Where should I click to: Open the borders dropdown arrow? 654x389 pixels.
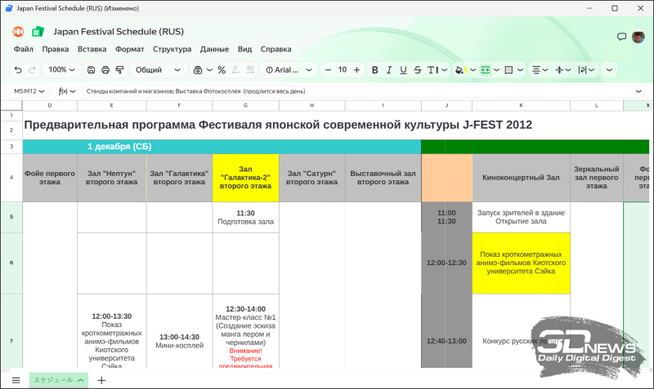pyautogui.click(x=521, y=70)
